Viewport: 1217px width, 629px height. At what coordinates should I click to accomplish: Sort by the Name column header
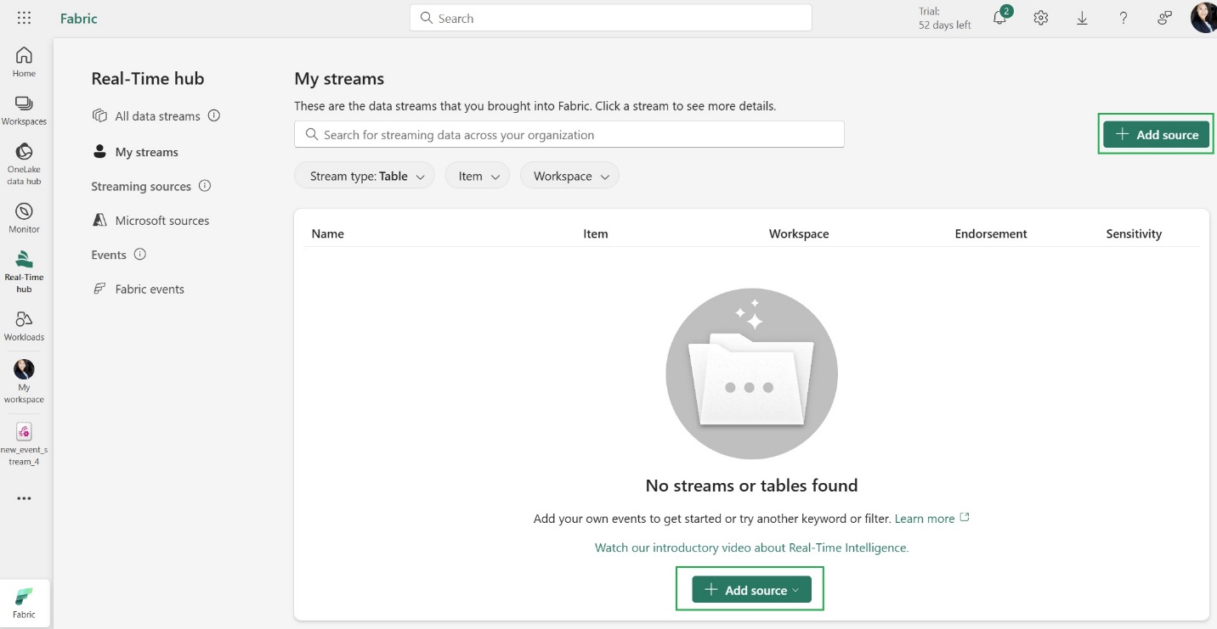tap(328, 233)
